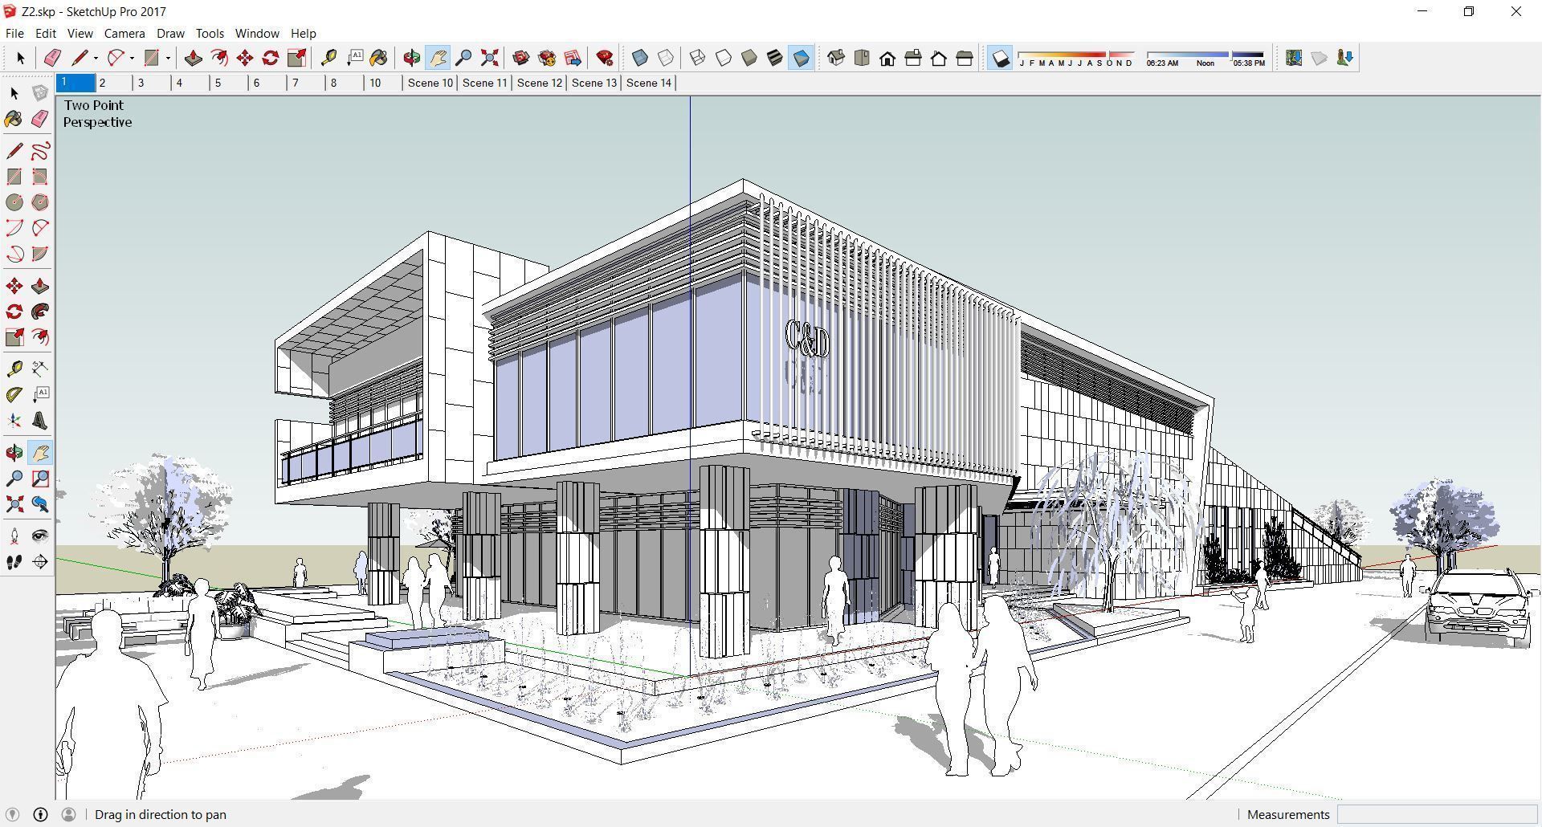
Task: Select the Protractor tool in left toolbar
Action: pos(14,395)
